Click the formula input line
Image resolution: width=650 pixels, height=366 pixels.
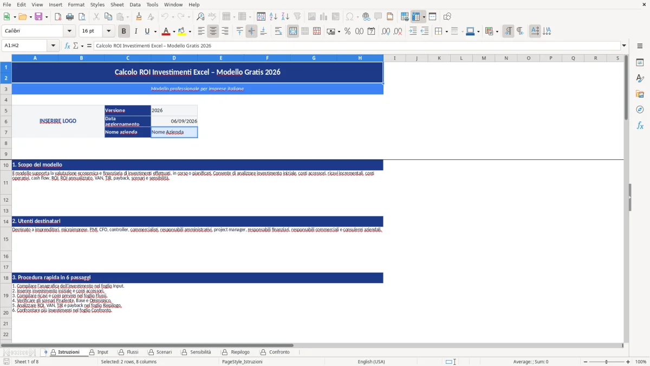356,46
